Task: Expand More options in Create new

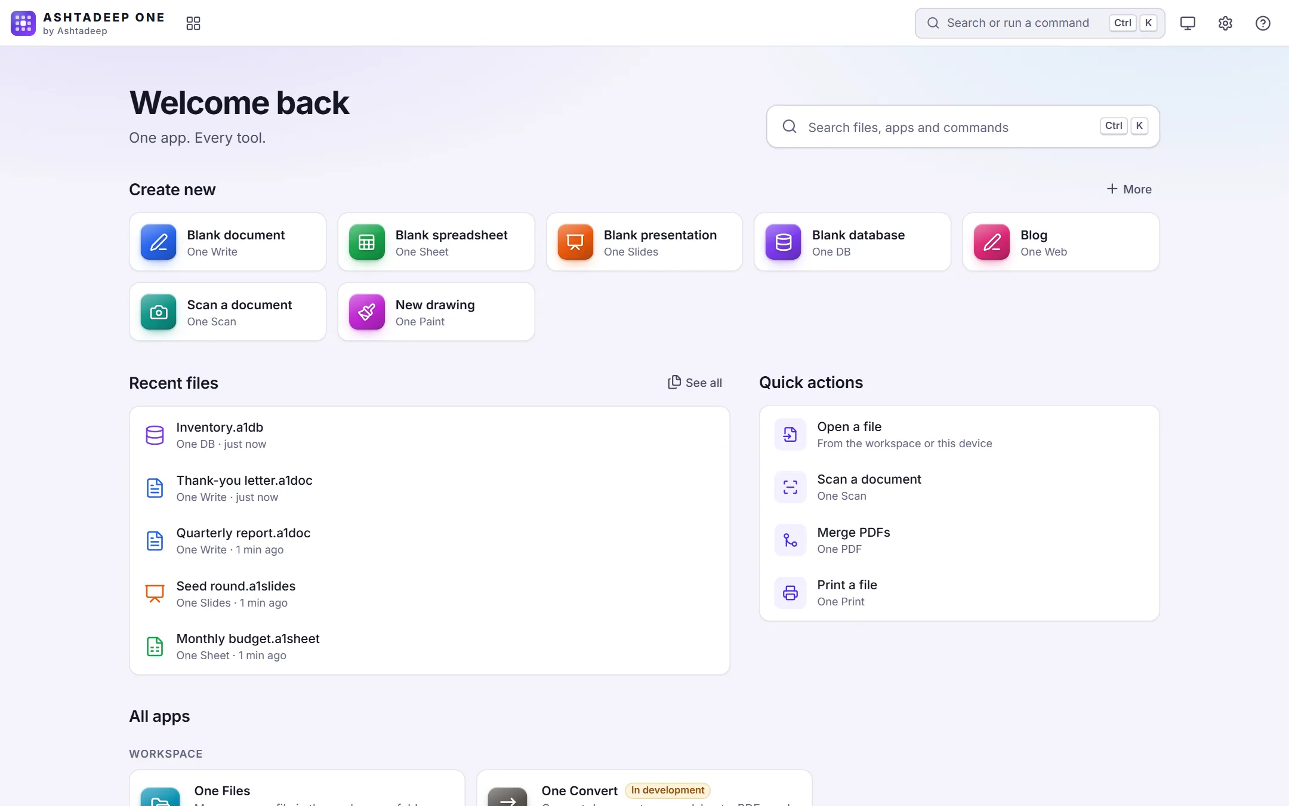Action: click(1129, 189)
